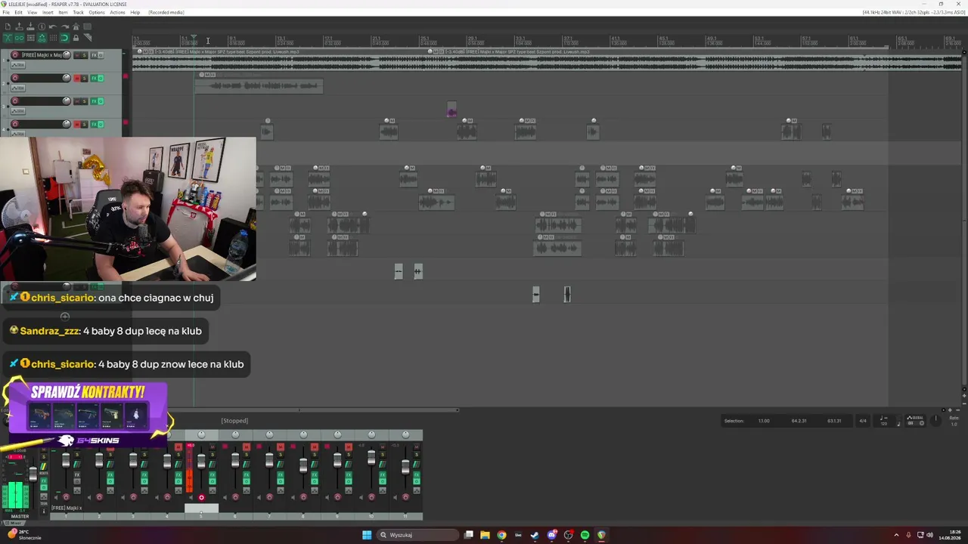Arm track 2 for recording in track panel
The image size is (968, 544).
point(14,78)
